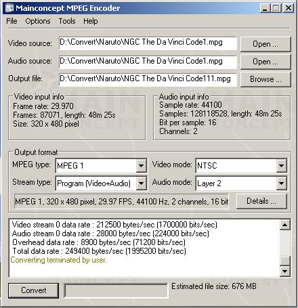Viewport: 298px width, 308px height.
Task: Click the 'Frames: 87071, length: 48m 25s' text
Action: tap(64, 115)
